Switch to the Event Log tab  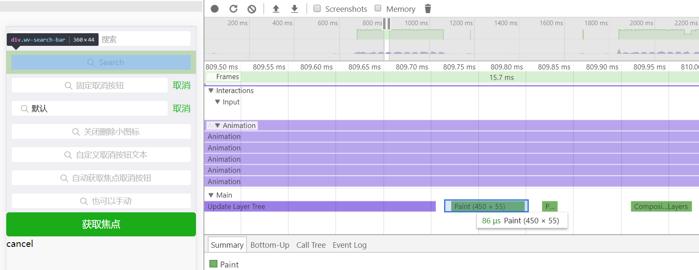point(349,245)
